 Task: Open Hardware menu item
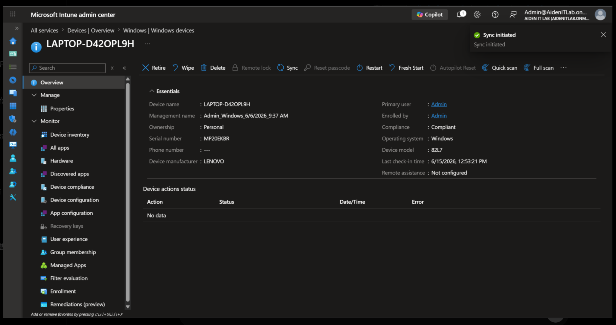pos(61,161)
